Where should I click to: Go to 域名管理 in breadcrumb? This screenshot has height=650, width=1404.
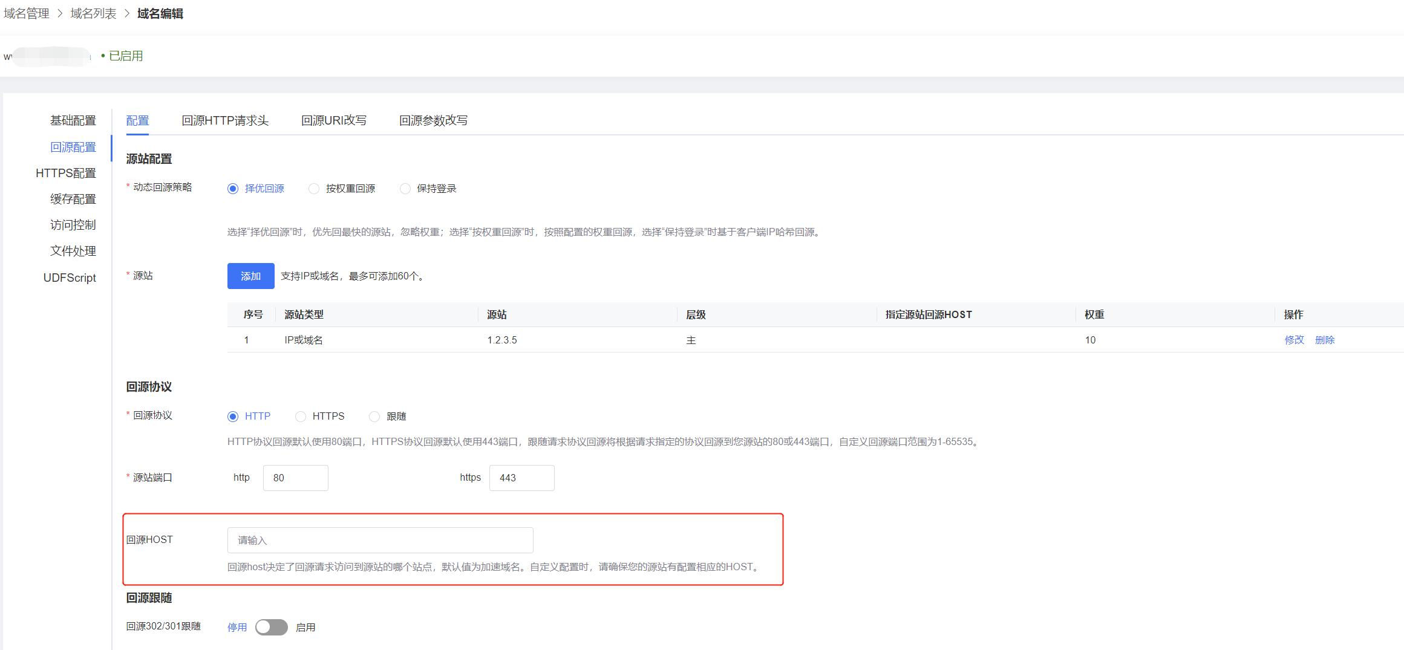coord(27,13)
